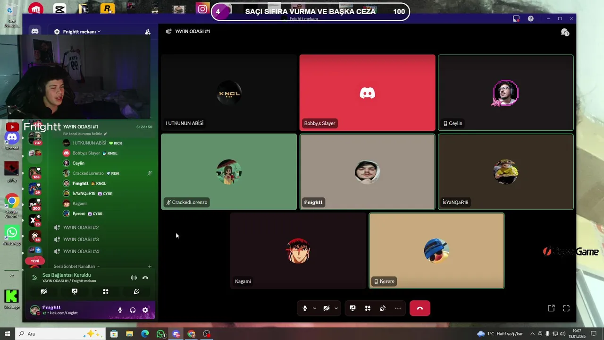Viewport: 604px width, 340px height.
Task: Open Microsoft Edge from the taskbar
Action: coord(145,334)
